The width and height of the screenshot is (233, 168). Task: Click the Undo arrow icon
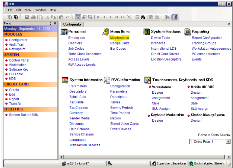(67, 17)
